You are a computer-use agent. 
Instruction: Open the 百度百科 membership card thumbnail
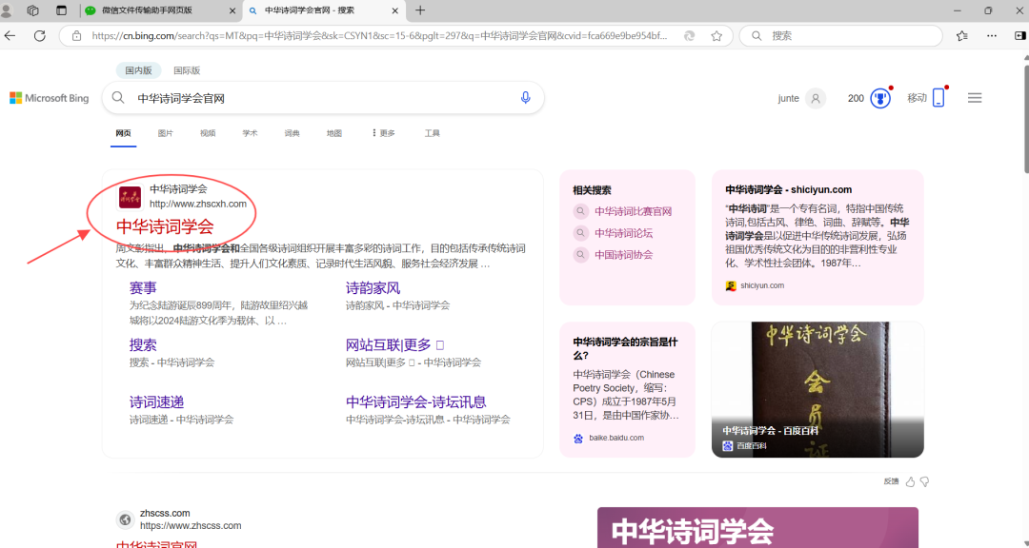coord(817,389)
